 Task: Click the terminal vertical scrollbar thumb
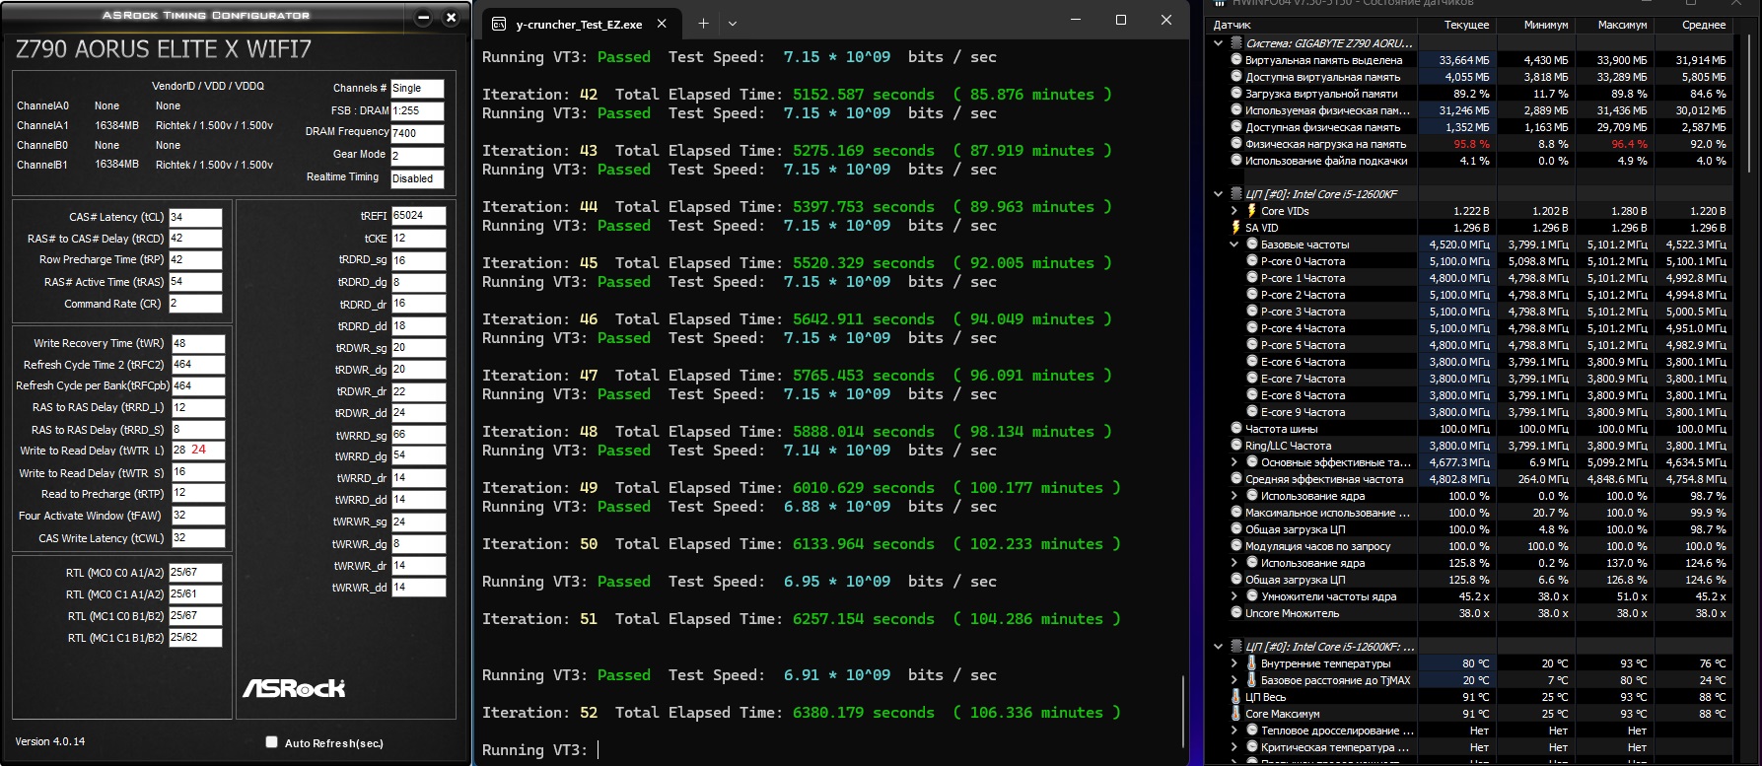point(1183,712)
